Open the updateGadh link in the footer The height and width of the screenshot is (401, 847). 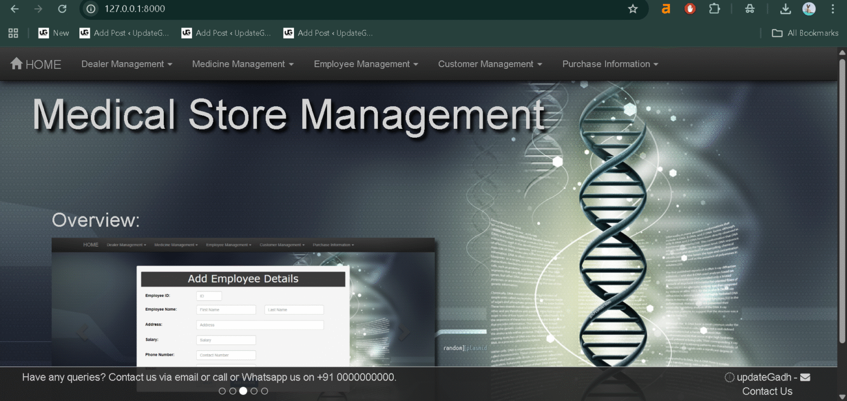[764, 377]
